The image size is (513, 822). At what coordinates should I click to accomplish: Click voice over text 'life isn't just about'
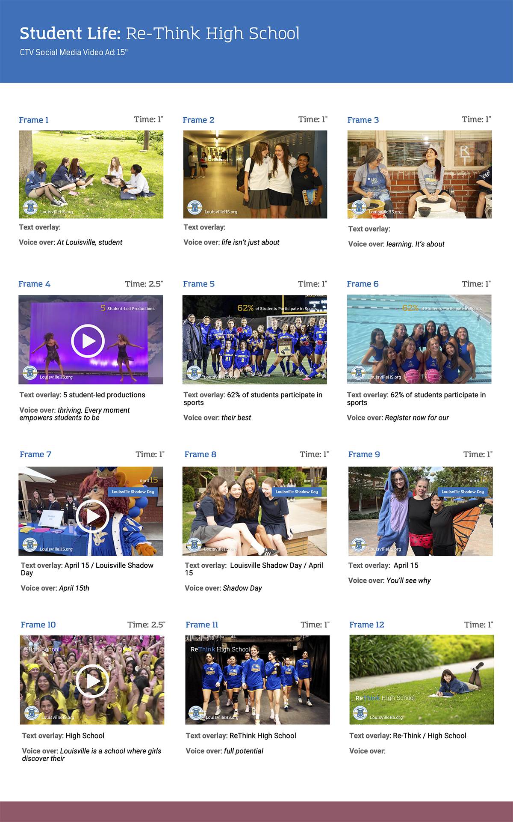click(251, 242)
